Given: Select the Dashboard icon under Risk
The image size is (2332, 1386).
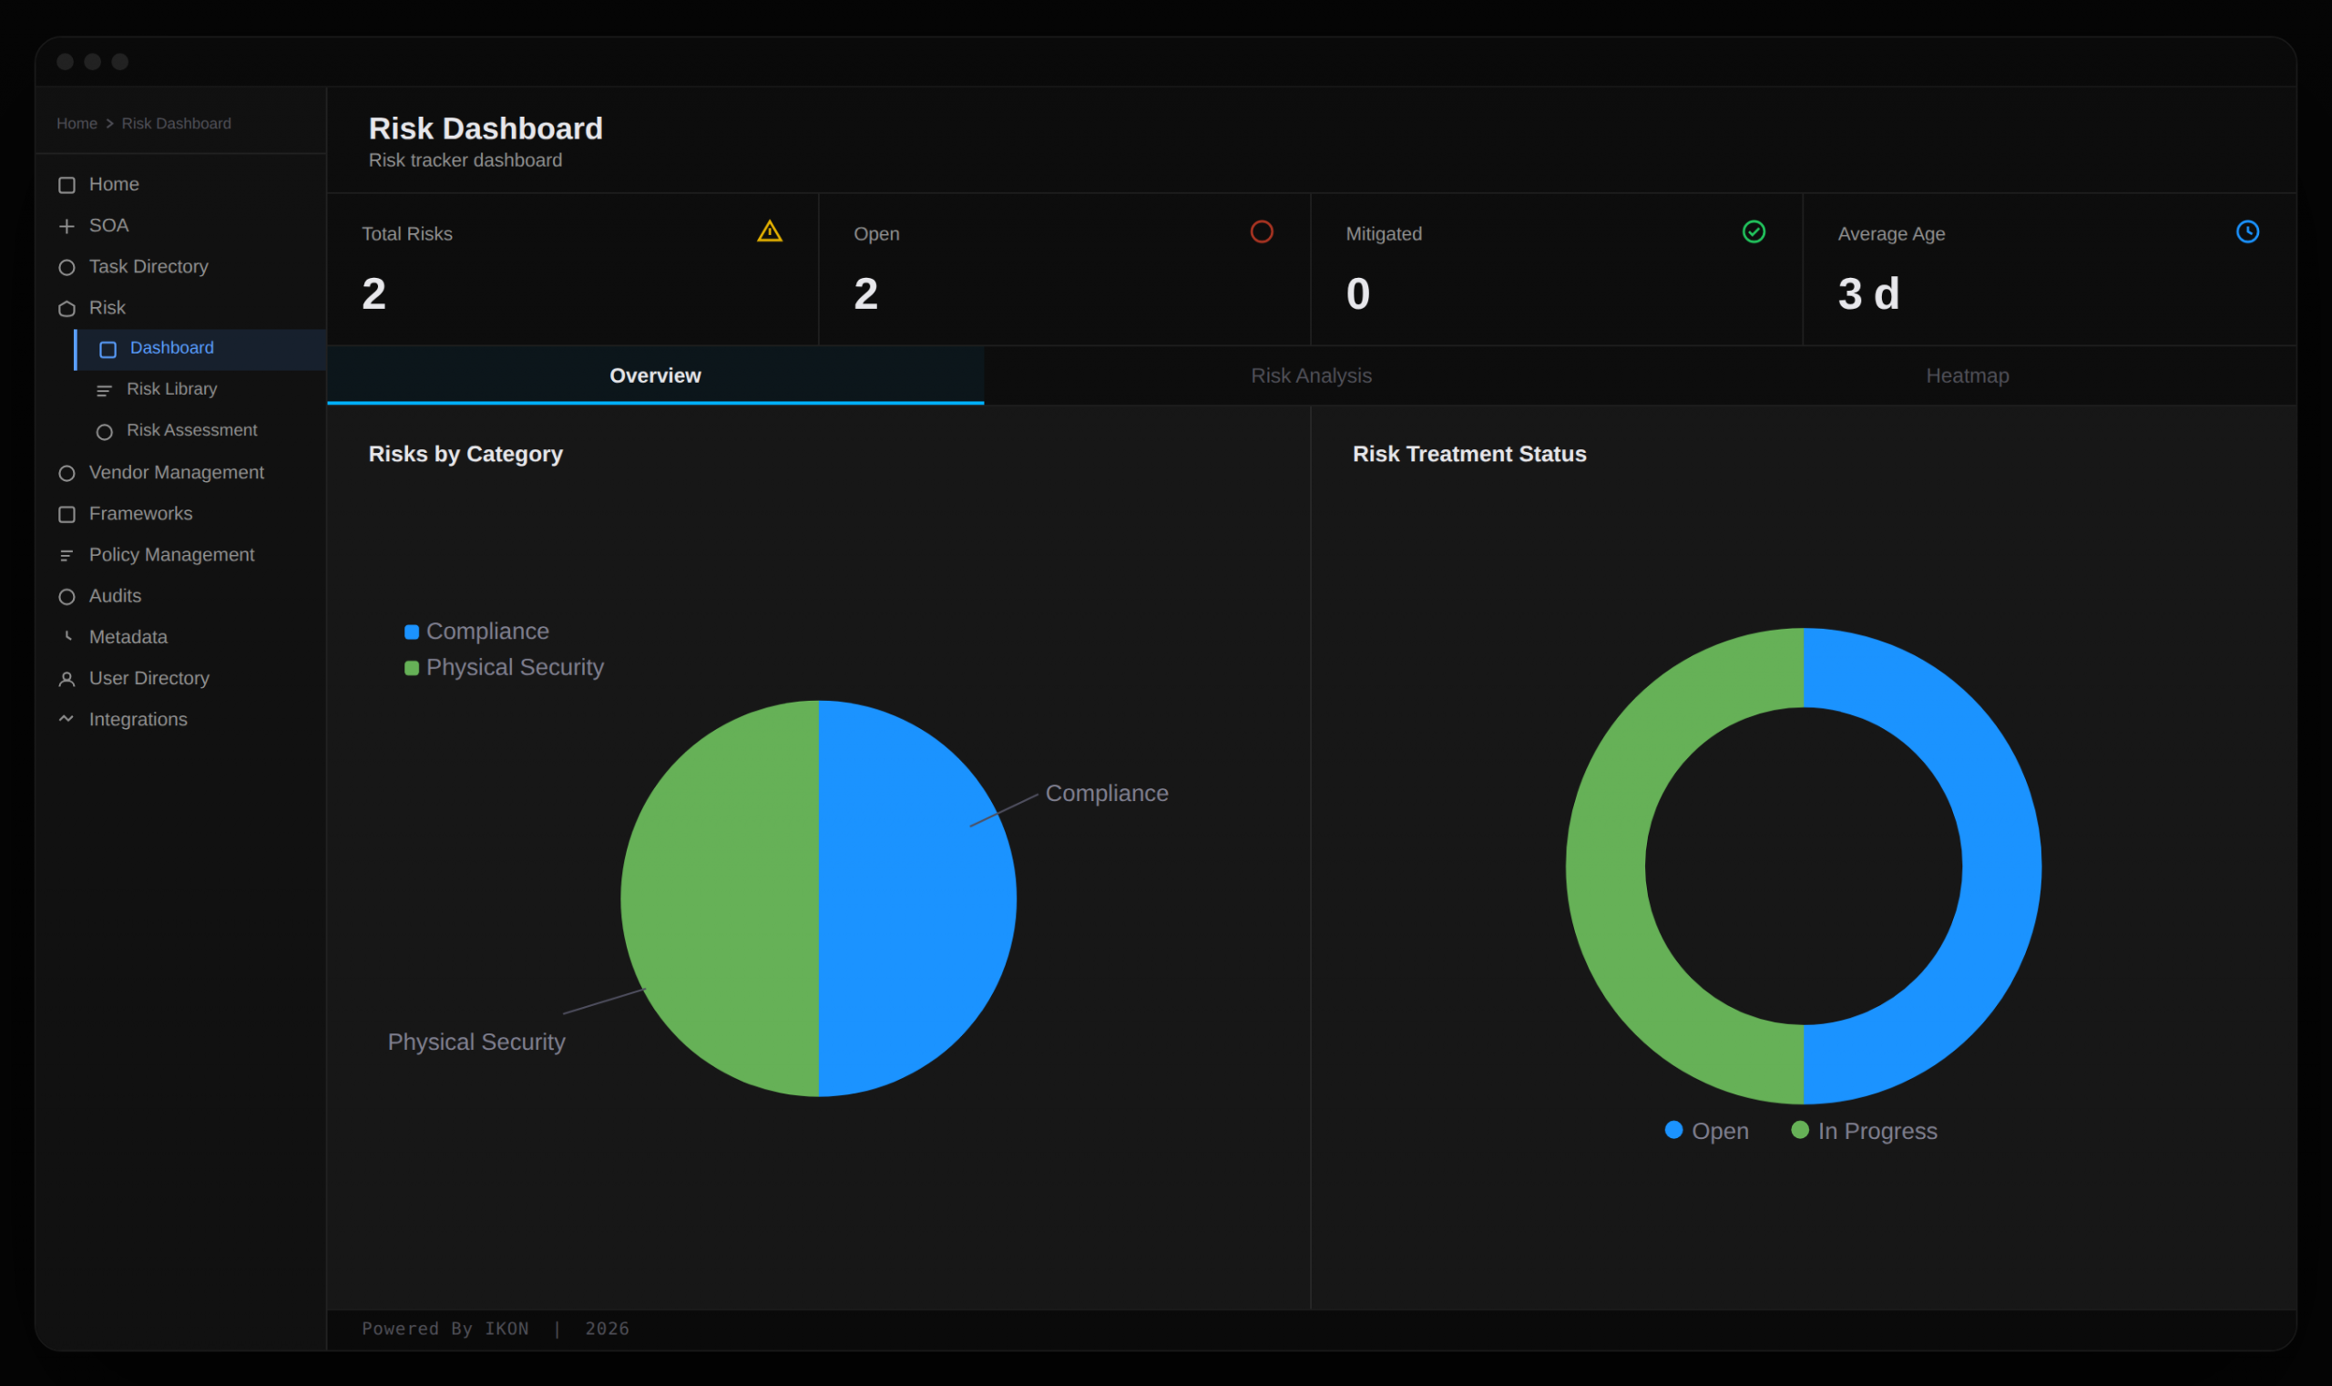Looking at the screenshot, I should click(108, 348).
